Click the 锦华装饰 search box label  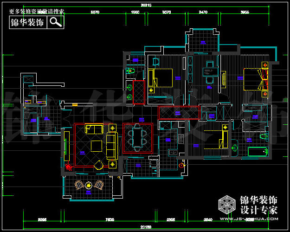[x=27, y=22]
